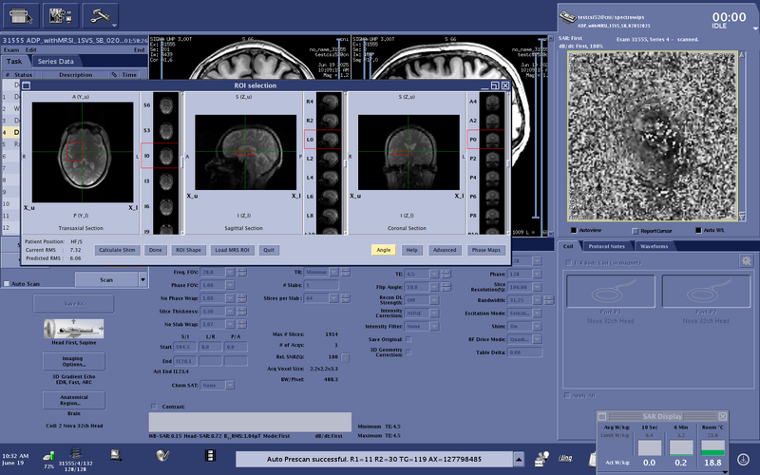Switch to the Protocol Notes tab
Viewport: 760px width, 475px height.
[x=606, y=246]
